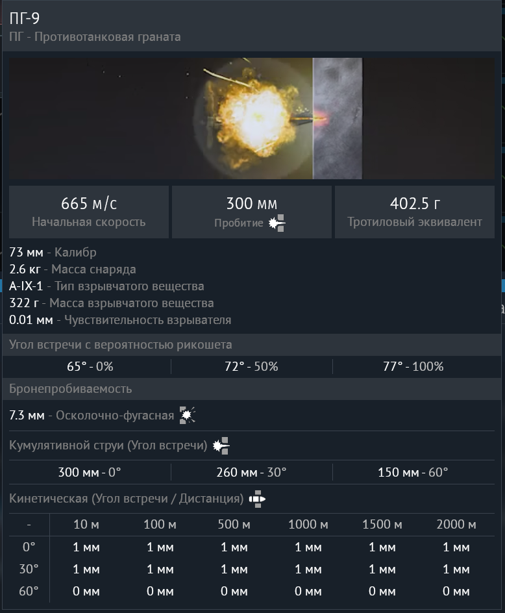Pick the 260 мм - 30° cumulative jet value
Screen dimensions: 505x613
coord(251,472)
